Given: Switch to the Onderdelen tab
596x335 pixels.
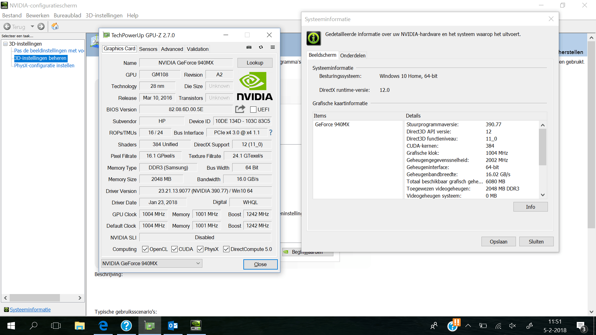Looking at the screenshot, I should [353, 56].
